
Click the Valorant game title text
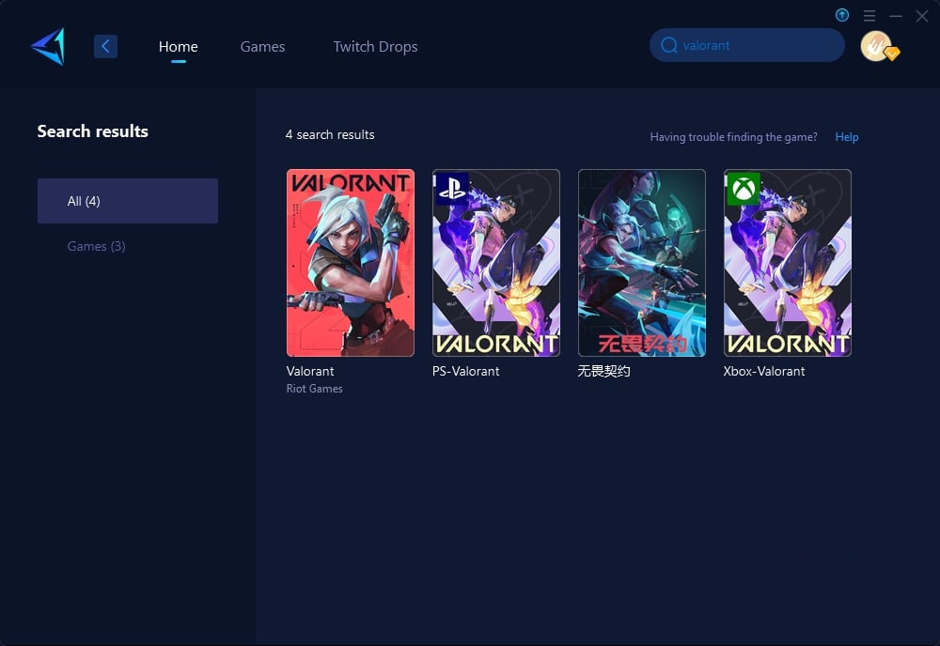[310, 371]
